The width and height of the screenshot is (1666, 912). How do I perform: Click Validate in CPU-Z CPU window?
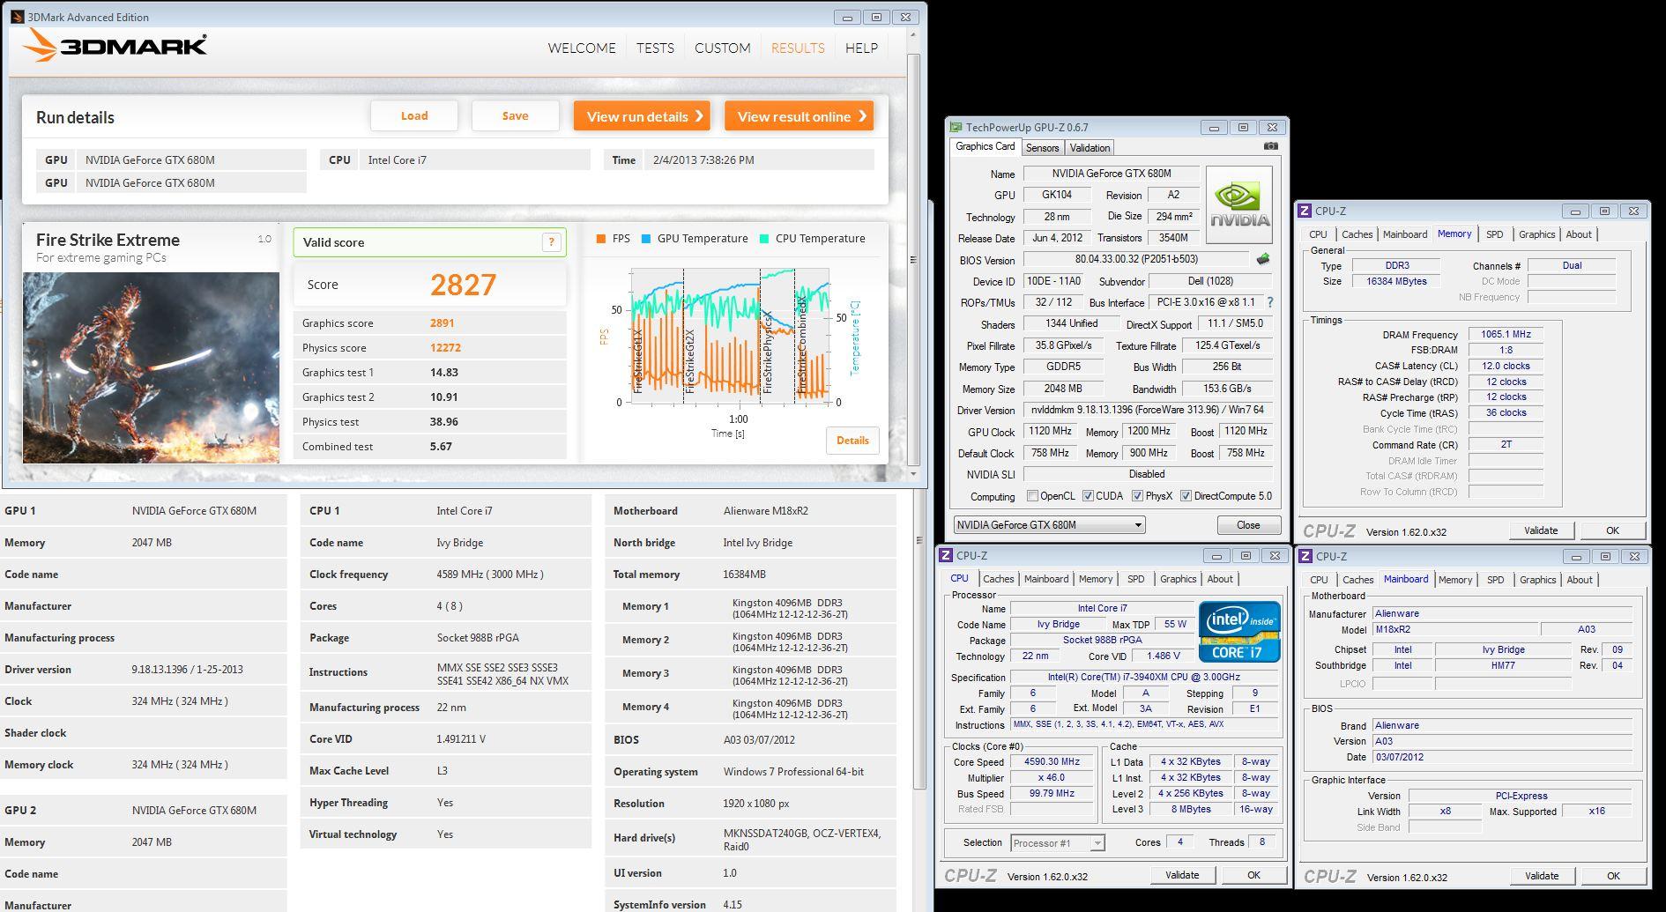1182,875
